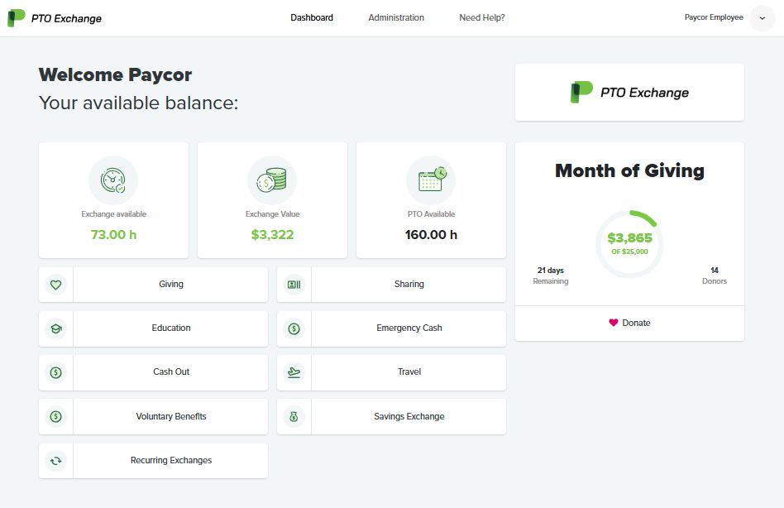784x508 pixels.
Task: Click the PTO Available calendar icon
Action: click(431, 180)
